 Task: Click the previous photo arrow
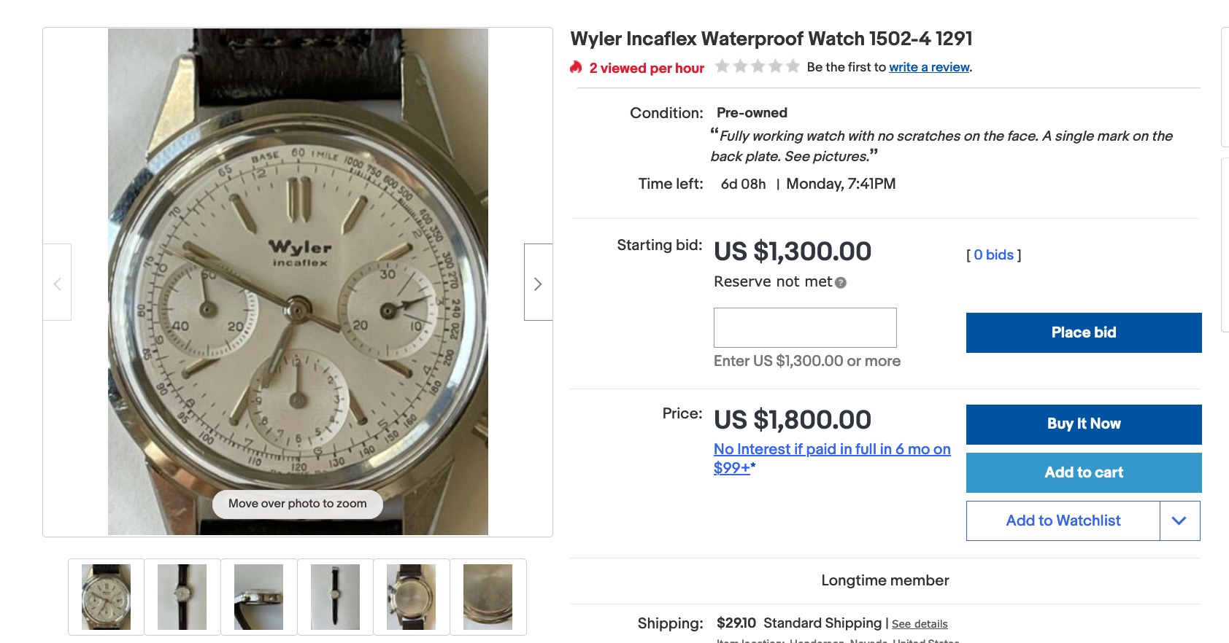coord(57,283)
